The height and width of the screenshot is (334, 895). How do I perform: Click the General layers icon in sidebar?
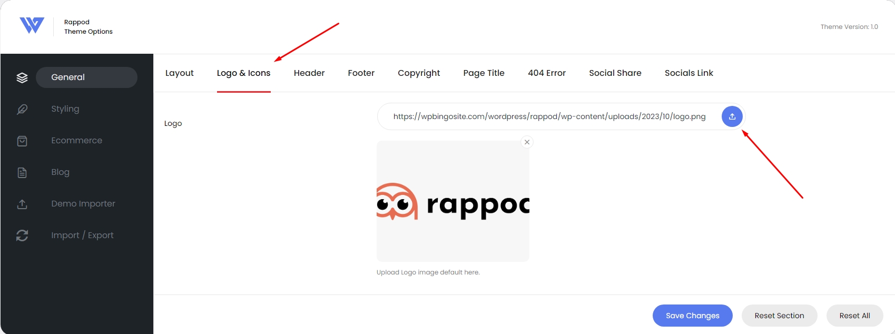(22, 77)
